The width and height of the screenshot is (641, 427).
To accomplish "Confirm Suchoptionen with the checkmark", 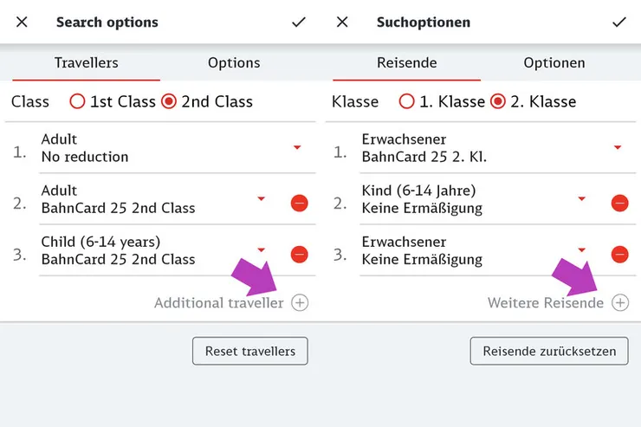I will 619,23.
